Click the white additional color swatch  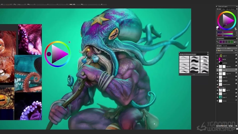coord(218,27)
